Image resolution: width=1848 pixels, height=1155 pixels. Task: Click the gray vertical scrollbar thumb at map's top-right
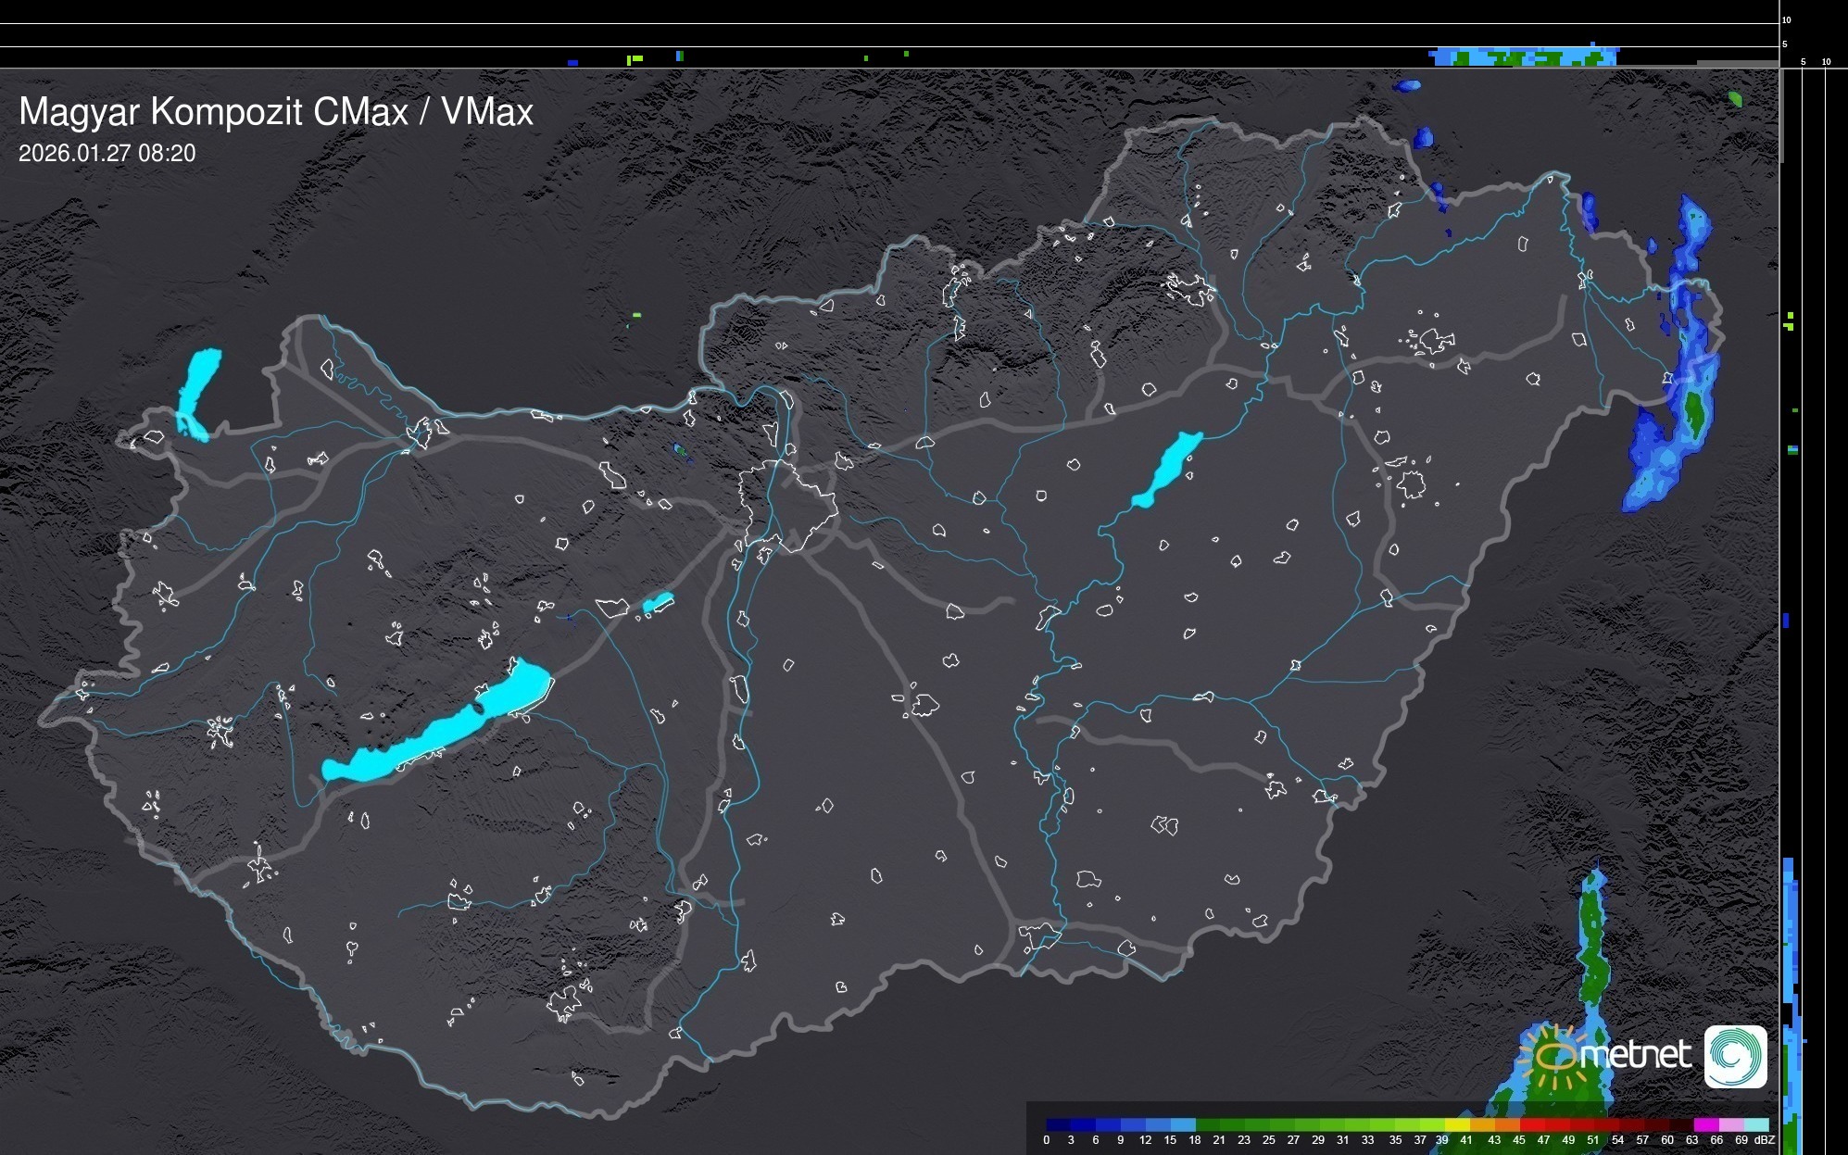point(1780,116)
